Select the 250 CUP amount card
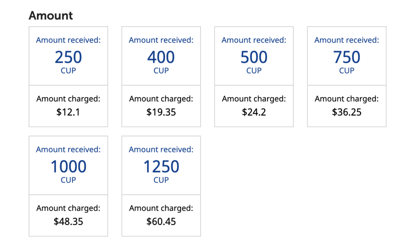Image resolution: width=417 pixels, height=250 pixels. click(x=68, y=77)
